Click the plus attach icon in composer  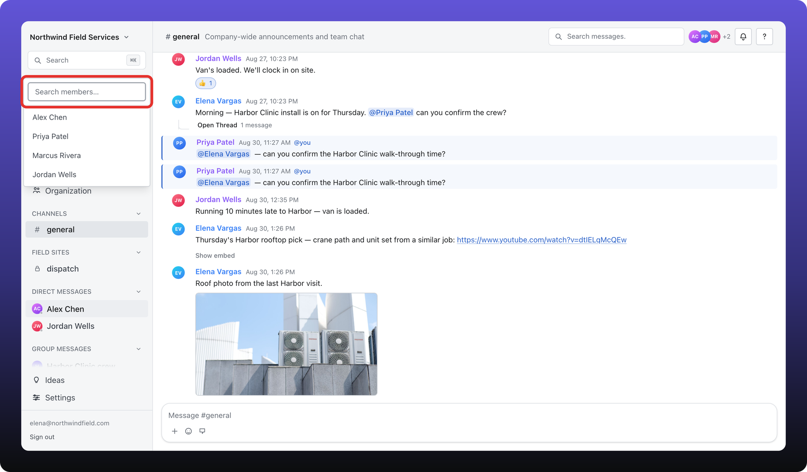[x=175, y=431]
